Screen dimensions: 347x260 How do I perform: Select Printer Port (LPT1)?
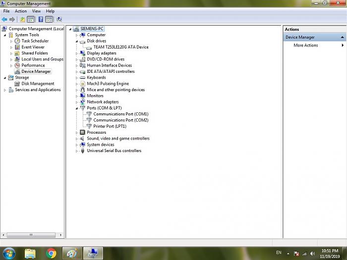click(x=110, y=126)
